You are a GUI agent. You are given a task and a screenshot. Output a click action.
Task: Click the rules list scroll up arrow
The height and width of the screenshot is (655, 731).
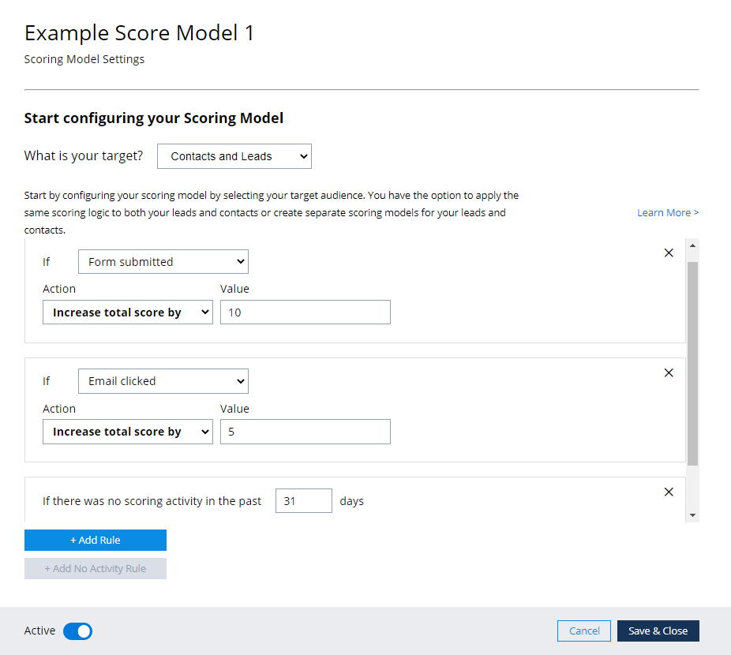pyautogui.click(x=693, y=245)
